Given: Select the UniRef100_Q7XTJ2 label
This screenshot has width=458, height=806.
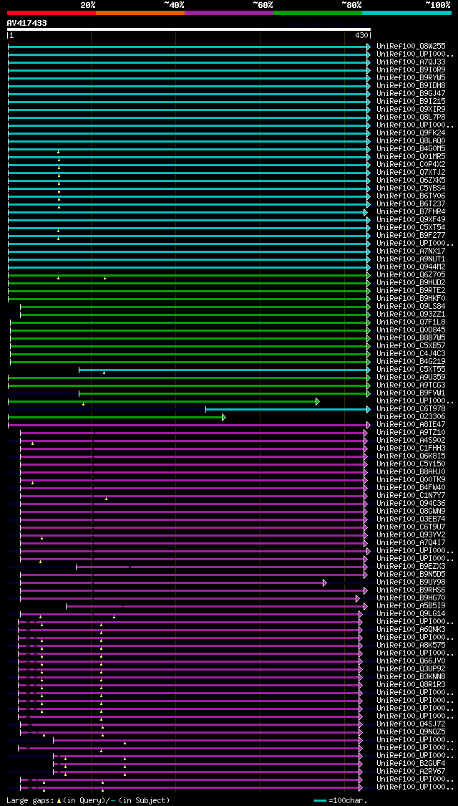Looking at the screenshot, I should tap(411, 172).
